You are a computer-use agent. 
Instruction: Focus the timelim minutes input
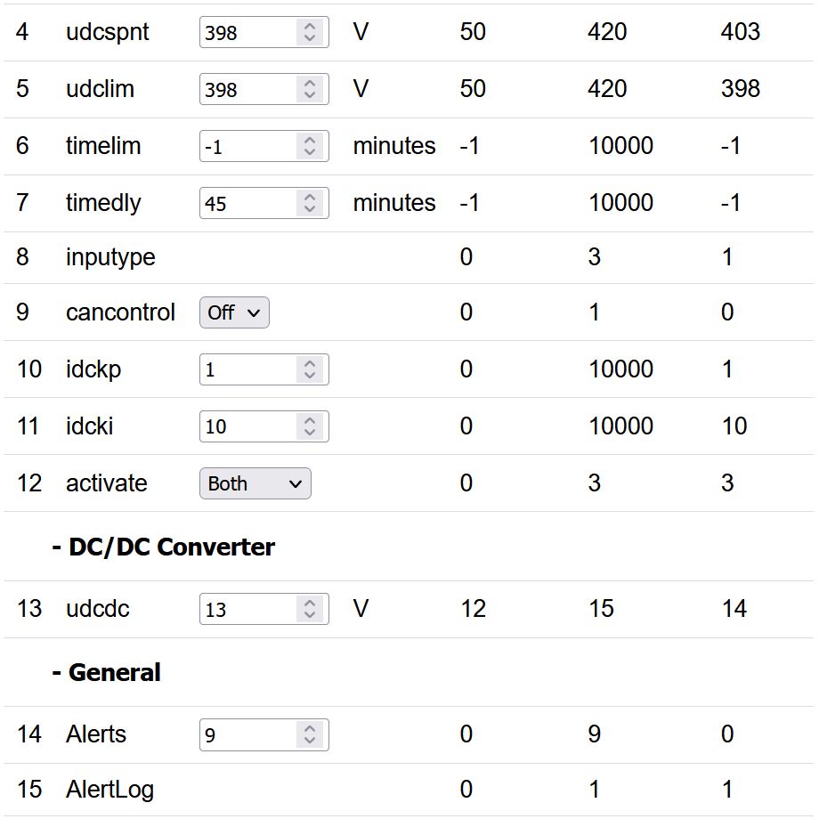249,147
